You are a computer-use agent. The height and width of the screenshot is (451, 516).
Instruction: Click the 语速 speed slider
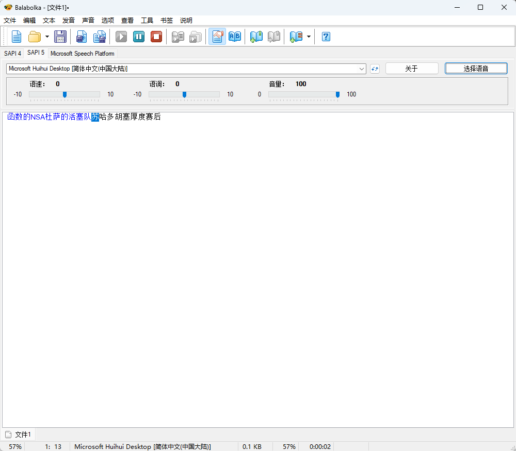coord(64,95)
